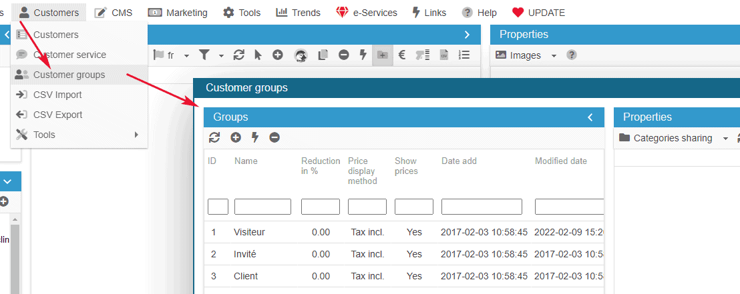Click the Name column filter field
The width and height of the screenshot is (740, 294).
(262, 207)
